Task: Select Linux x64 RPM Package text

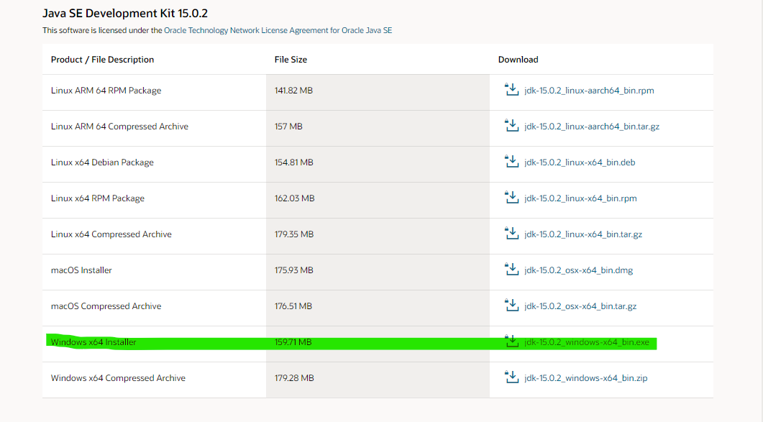Action: pyautogui.click(x=97, y=198)
